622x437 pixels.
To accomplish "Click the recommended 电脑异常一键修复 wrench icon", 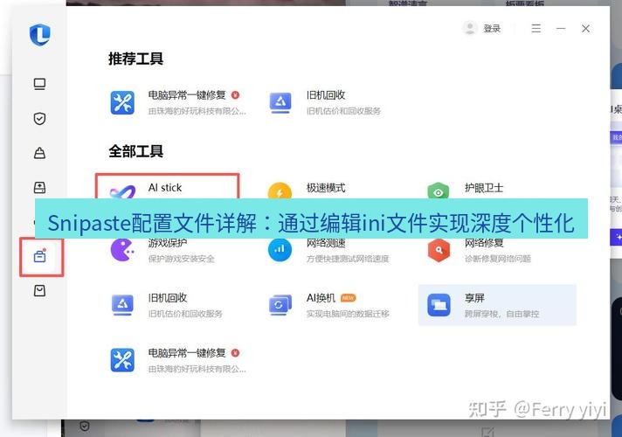I will [122, 102].
